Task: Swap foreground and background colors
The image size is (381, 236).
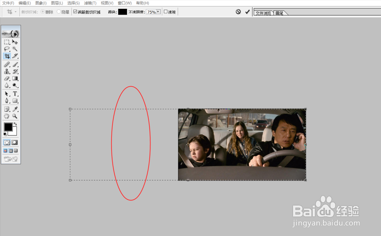Action: [x=15, y=124]
